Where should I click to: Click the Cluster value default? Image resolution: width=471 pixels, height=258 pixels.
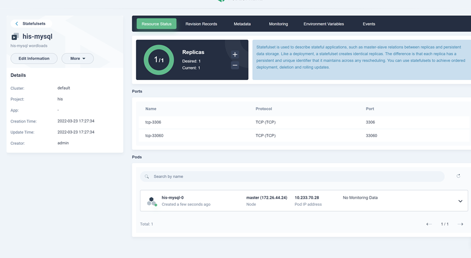64,88
